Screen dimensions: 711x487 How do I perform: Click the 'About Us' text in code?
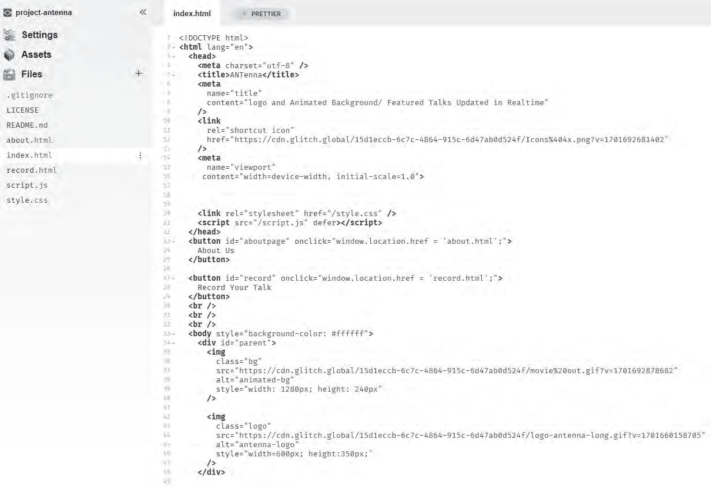pyautogui.click(x=216, y=251)
